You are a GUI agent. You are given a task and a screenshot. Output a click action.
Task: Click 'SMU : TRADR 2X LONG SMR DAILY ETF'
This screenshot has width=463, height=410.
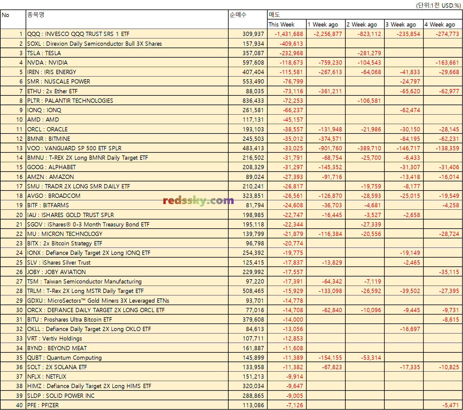tap(127, 186)
